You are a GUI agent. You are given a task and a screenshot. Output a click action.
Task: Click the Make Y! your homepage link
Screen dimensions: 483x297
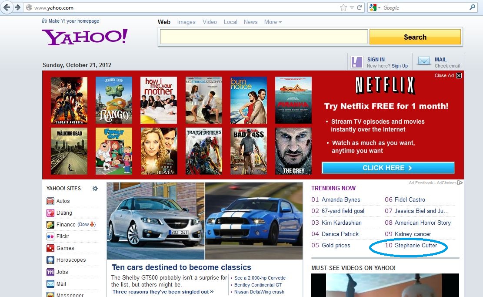(x=73, y=21)
